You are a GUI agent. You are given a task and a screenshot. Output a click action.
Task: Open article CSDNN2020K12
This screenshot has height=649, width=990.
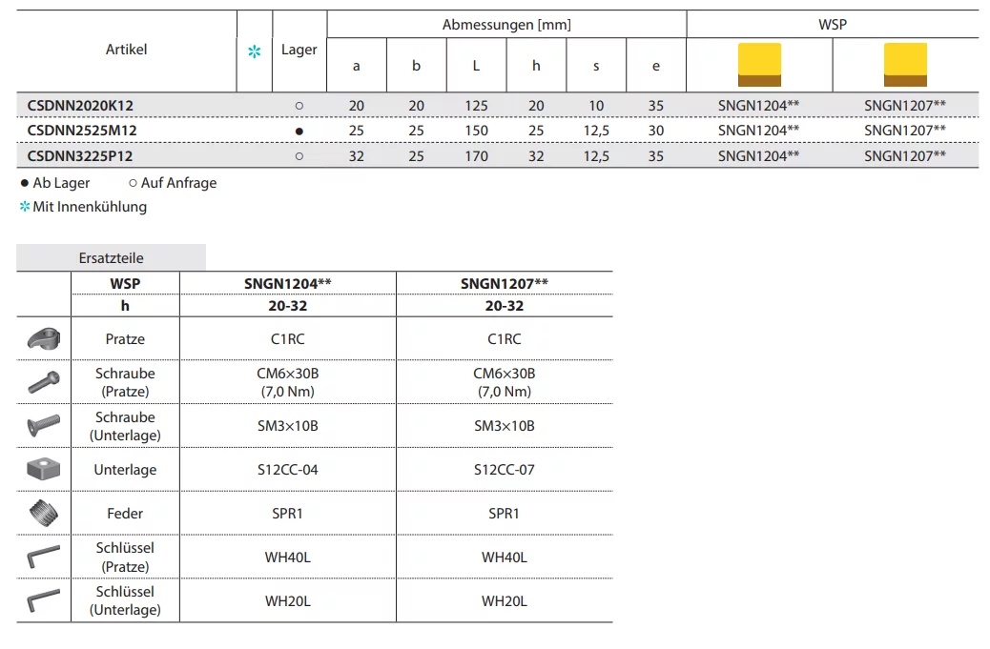[x=80, y=105]
